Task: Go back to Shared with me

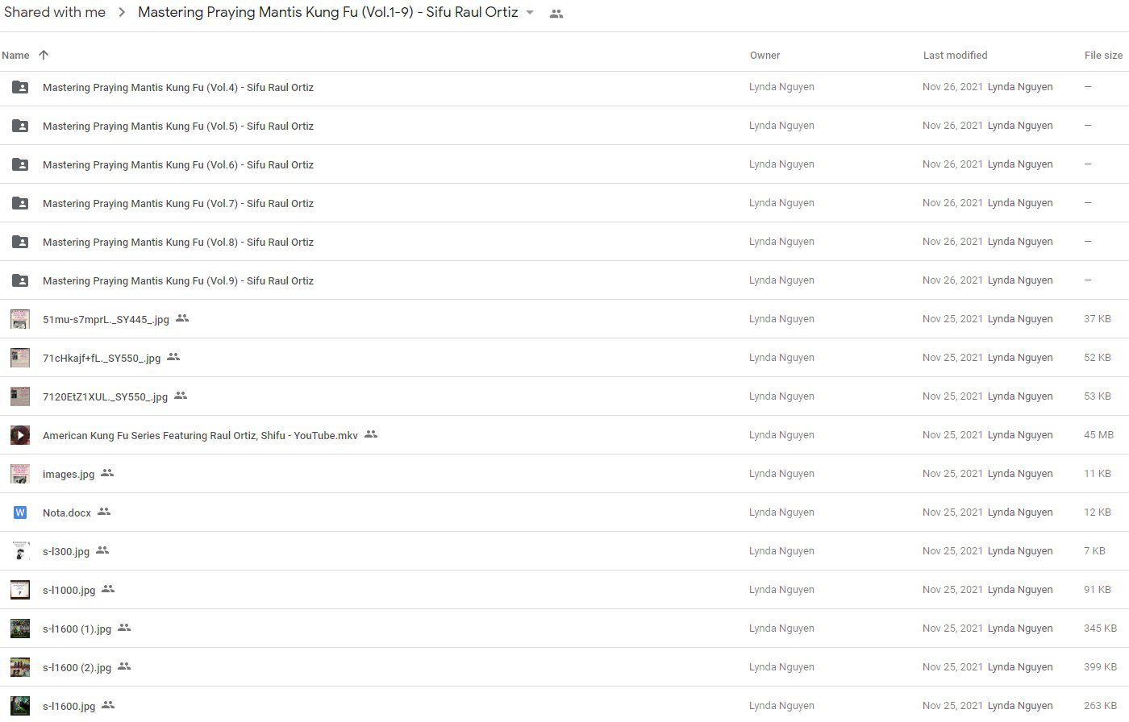Action: pos(55,12)
